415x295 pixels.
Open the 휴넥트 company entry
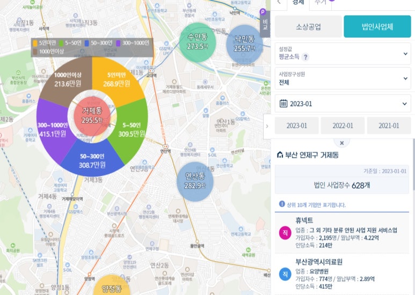point(342,233)
